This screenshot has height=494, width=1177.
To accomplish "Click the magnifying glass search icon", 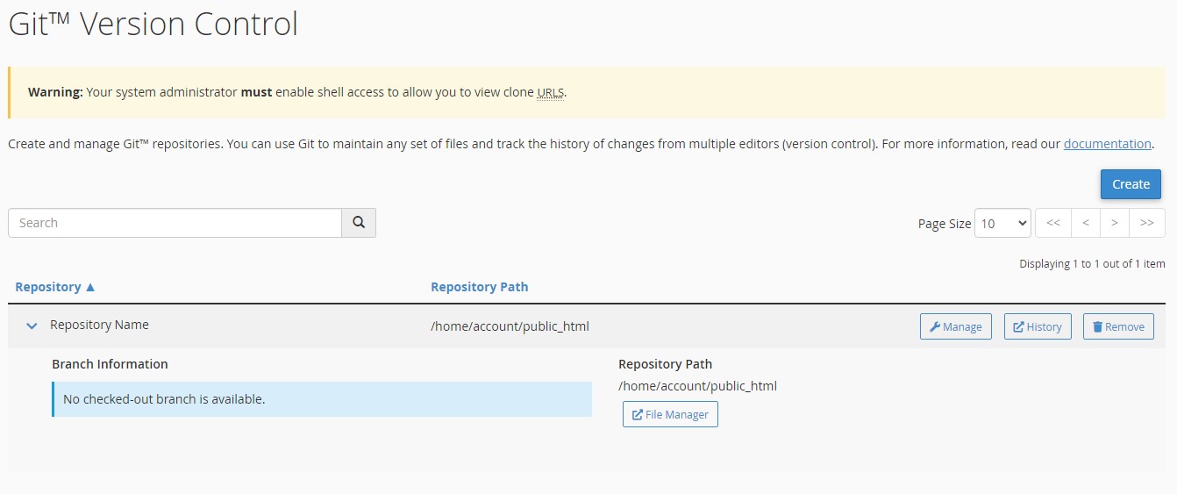I will coord(359,223).
